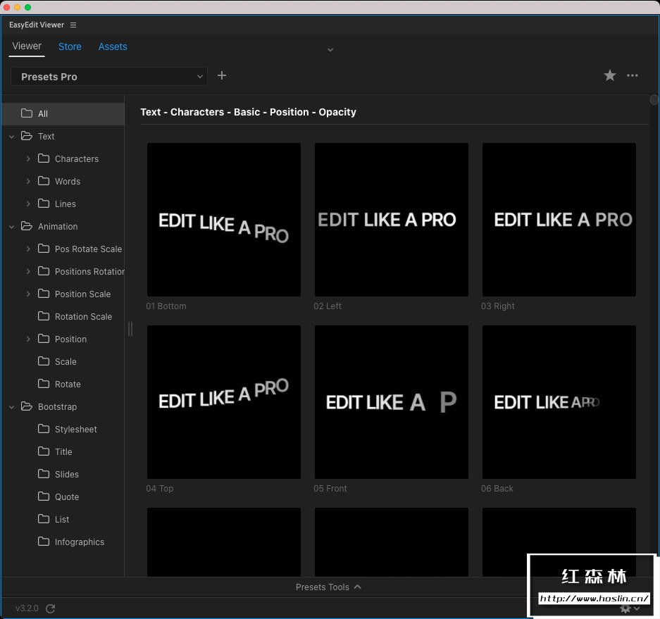The width and height of the screenshot is (660, 619).
Task: Click the Words folder icon
Action: tap(44, 181)
